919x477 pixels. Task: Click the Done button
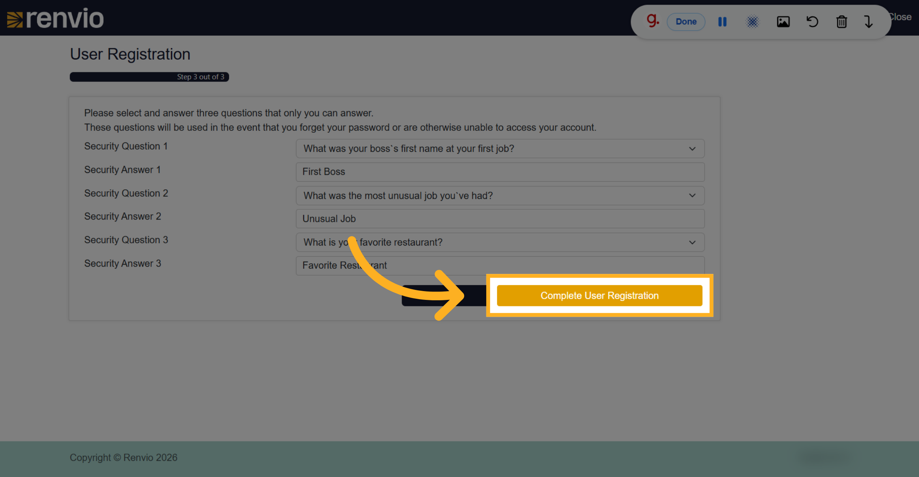click(686, 21)
